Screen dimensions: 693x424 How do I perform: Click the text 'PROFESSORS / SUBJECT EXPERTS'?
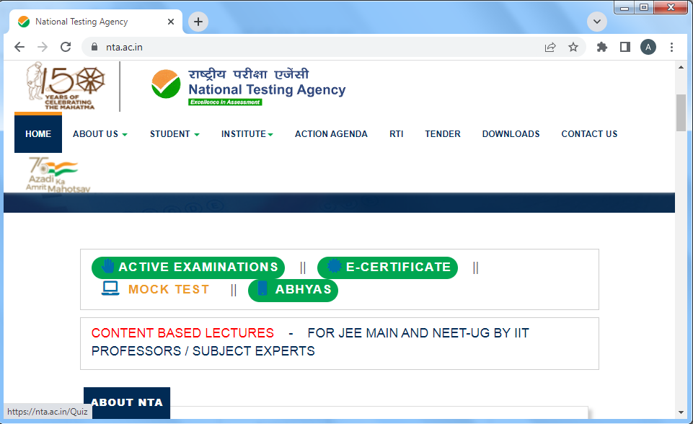coord(203,351)
